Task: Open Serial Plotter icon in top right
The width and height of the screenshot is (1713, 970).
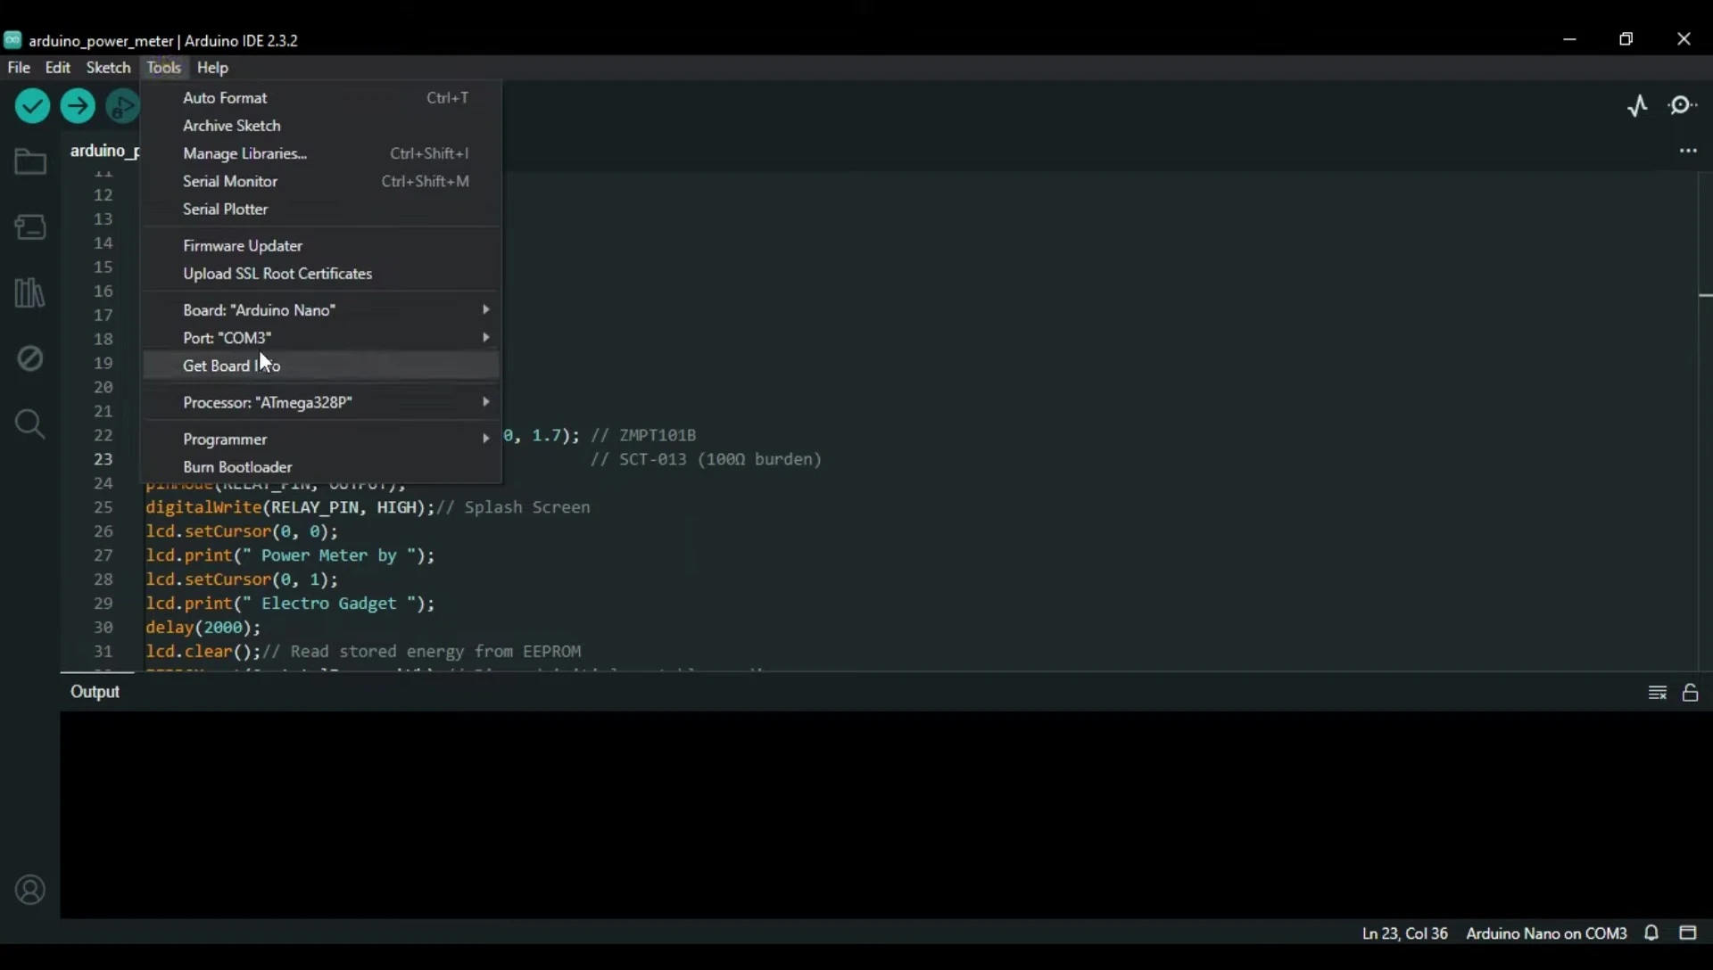Action: pos(1637,106)
